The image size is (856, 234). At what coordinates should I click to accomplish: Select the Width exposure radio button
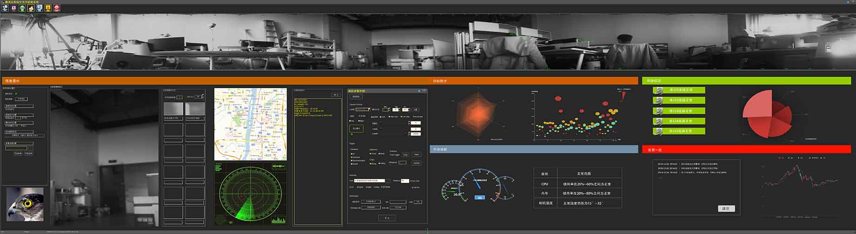tap(380, 154)
